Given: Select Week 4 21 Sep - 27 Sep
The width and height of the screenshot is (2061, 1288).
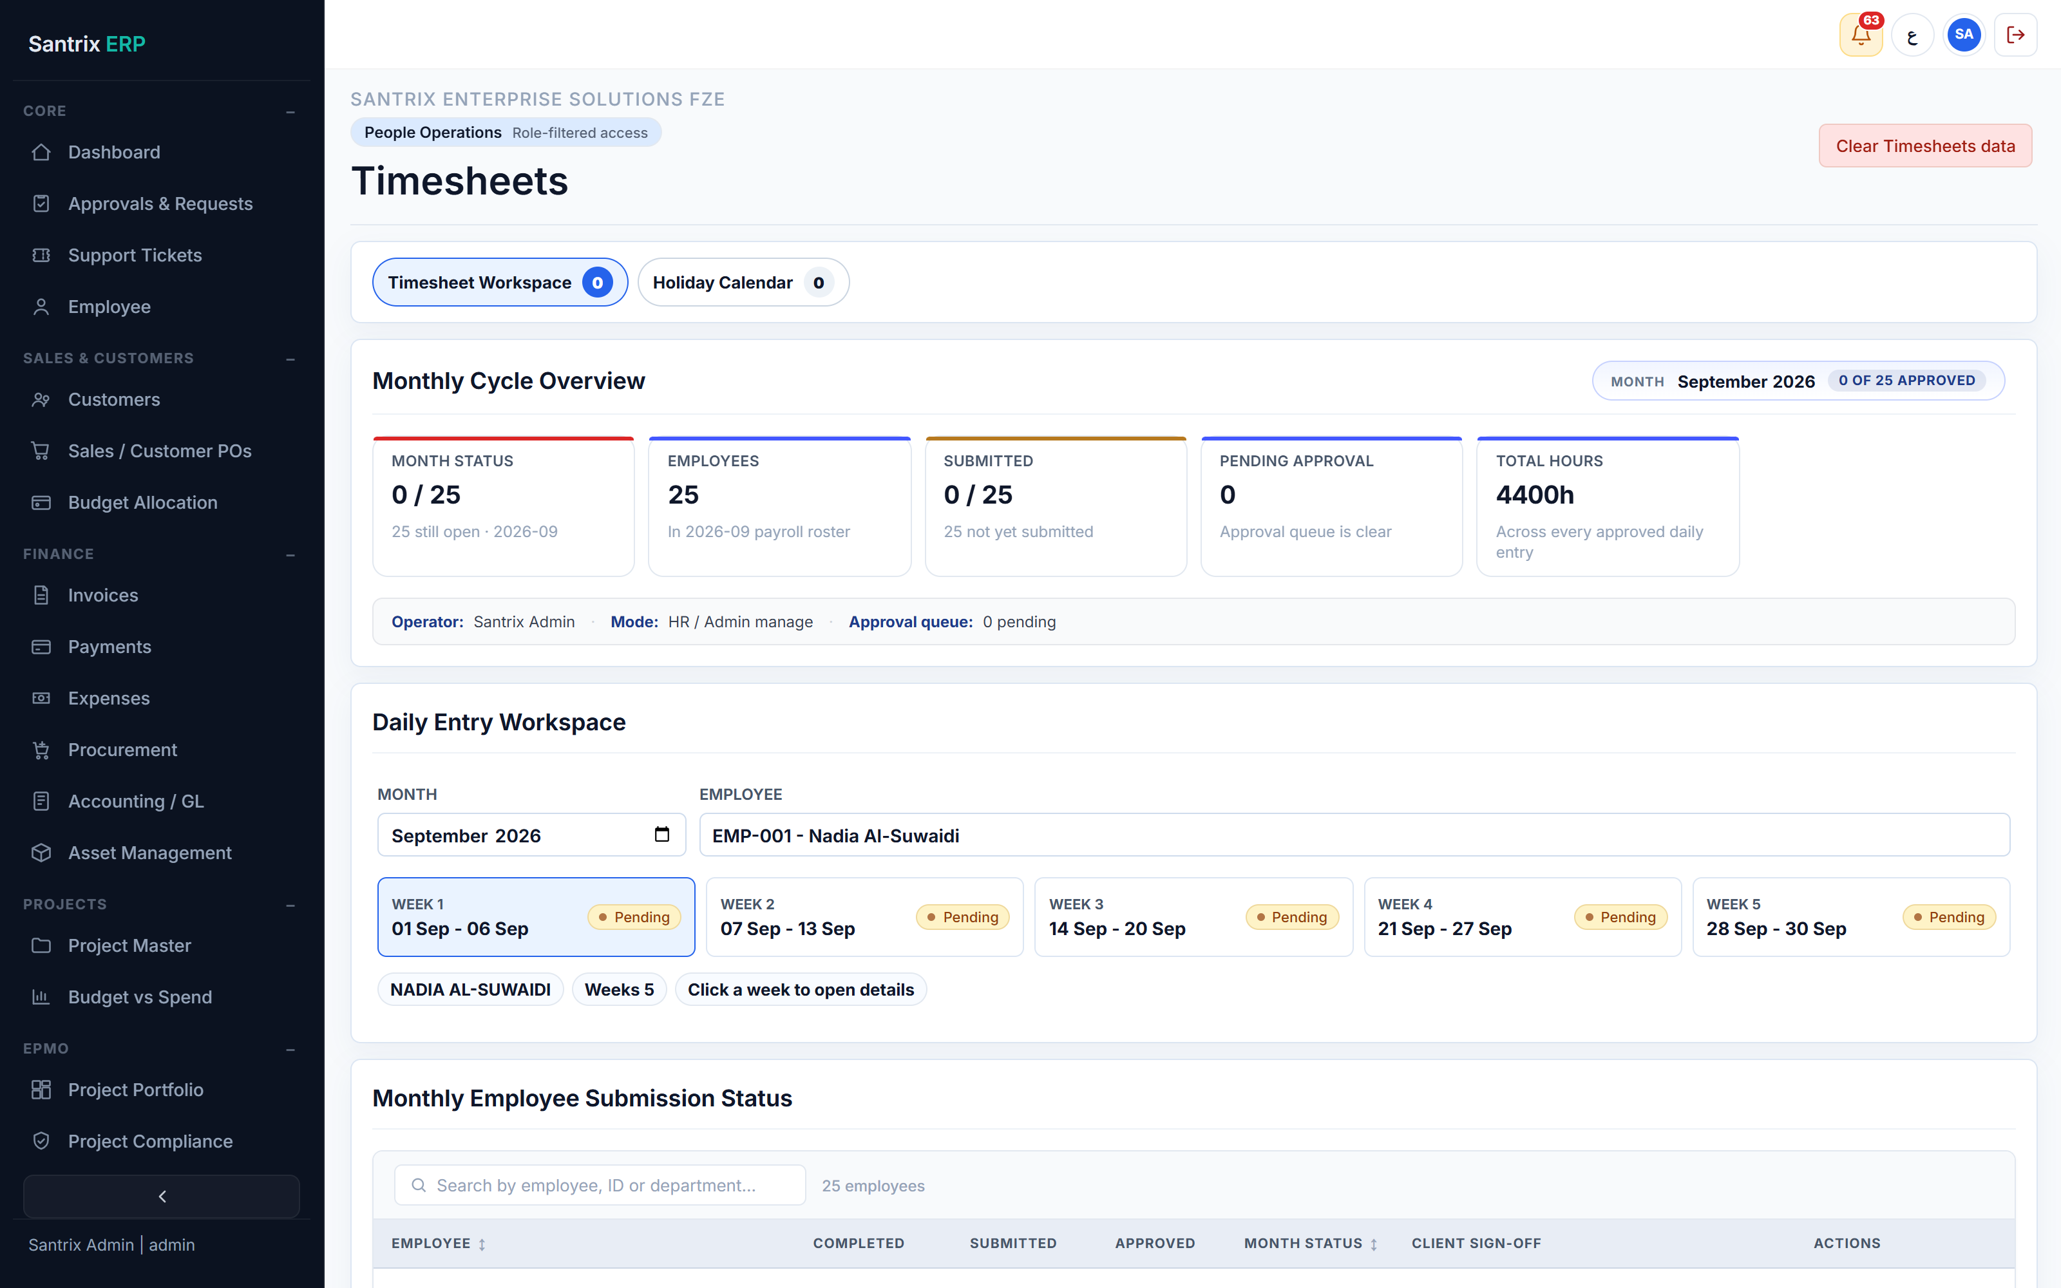Looking at the screenshot, I should (x=1522, y=918).
